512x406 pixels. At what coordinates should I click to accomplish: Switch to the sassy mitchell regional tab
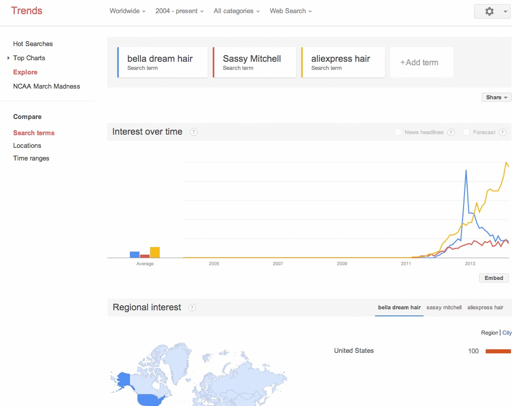(x=444, y=307)
